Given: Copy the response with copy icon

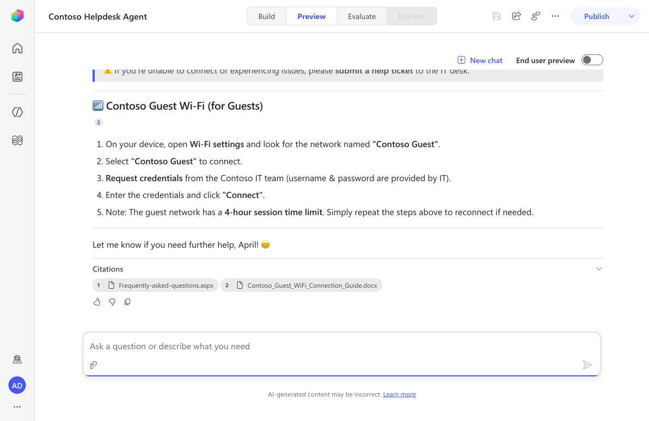Looking at the screenshot, I should pos(127,302).
